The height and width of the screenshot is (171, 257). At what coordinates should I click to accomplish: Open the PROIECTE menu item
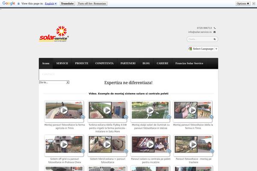pos(82,63)
